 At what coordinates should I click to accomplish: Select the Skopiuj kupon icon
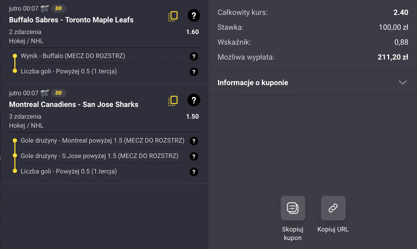pyautogui.click(x=292, y=208)
